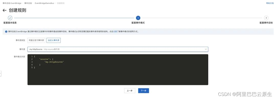
Task: Expand the left side panel handle
Action: pos(1,73)
